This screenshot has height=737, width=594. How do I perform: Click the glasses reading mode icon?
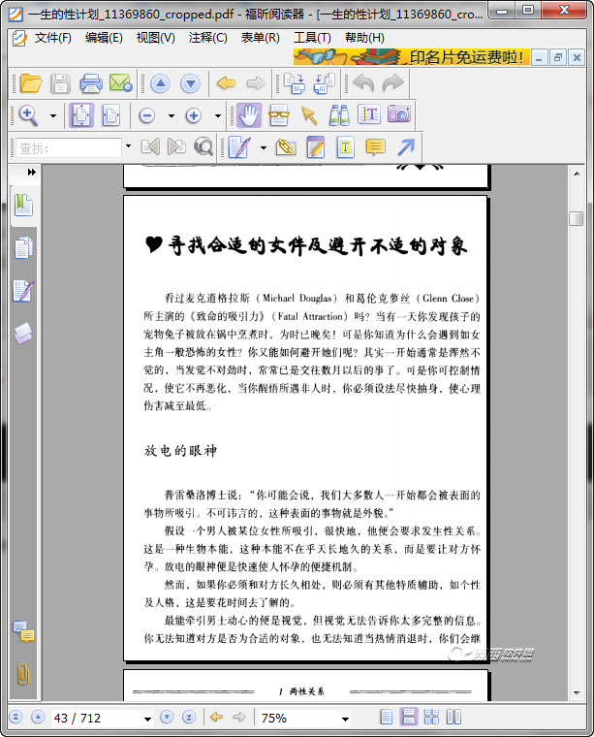(x=278, y=115)
